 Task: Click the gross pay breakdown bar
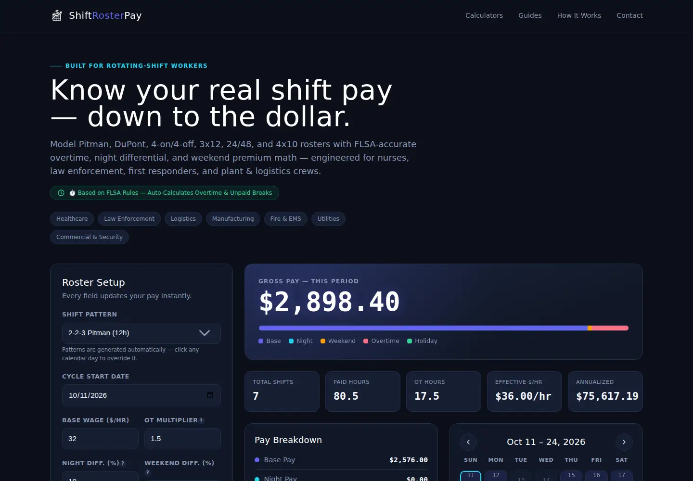pos(444,328)
